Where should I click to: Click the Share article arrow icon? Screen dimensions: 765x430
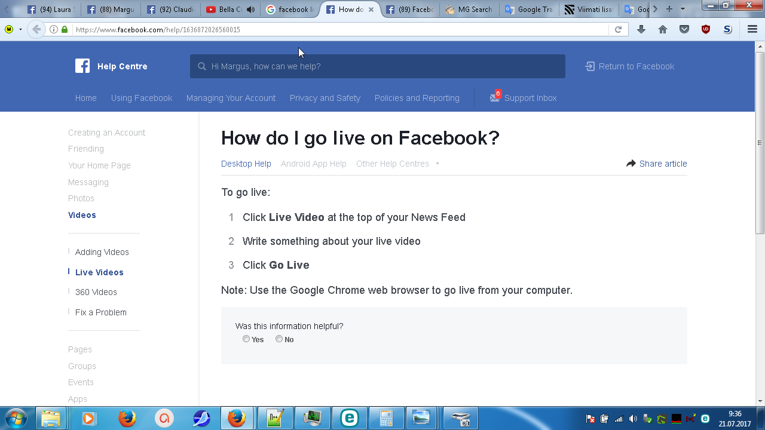pos(631,164)
